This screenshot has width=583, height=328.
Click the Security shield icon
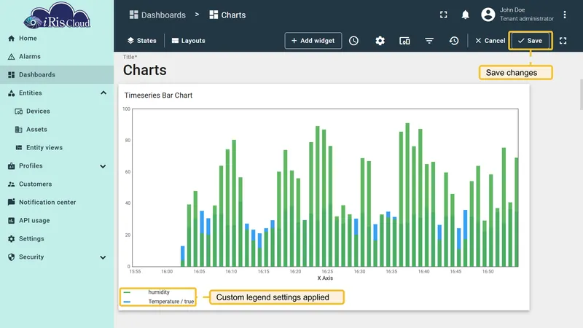point(11,257)
